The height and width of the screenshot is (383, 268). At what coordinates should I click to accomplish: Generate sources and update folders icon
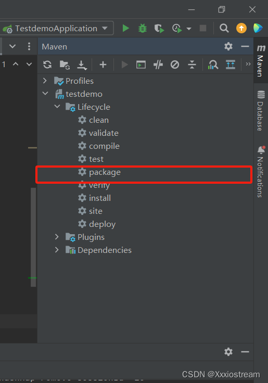tap(65, 65)
